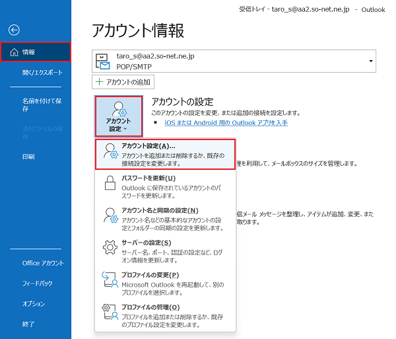The height and width of the screenshot is (339, 396).
Task: Select 開く/エクスポート in the sidebar
Action: click(42, 72)
